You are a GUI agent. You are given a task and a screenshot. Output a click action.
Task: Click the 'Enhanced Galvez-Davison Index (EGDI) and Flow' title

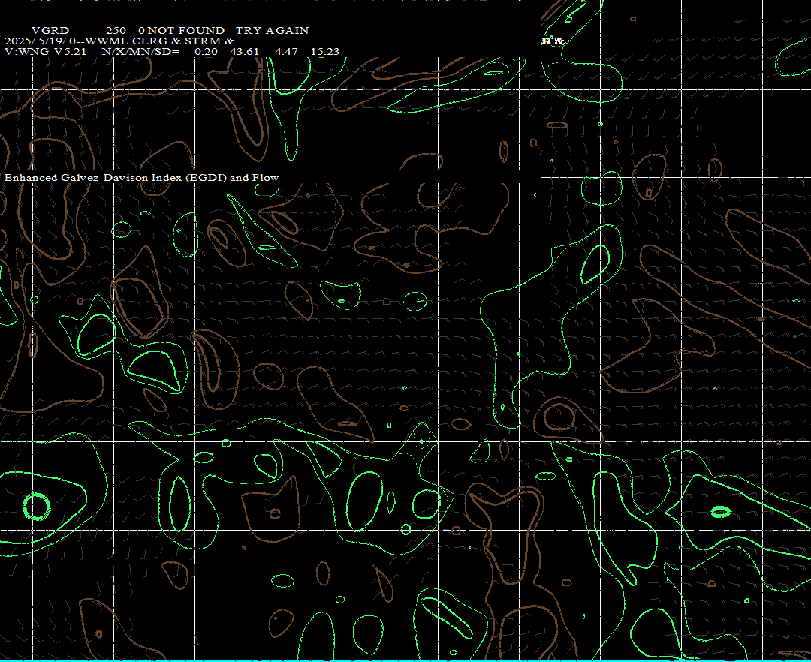coord(142,178)
